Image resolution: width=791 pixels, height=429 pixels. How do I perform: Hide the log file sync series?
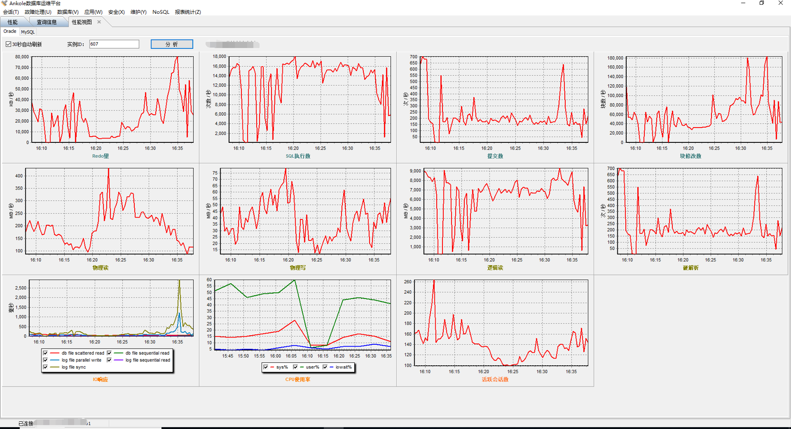pos(45,367)
